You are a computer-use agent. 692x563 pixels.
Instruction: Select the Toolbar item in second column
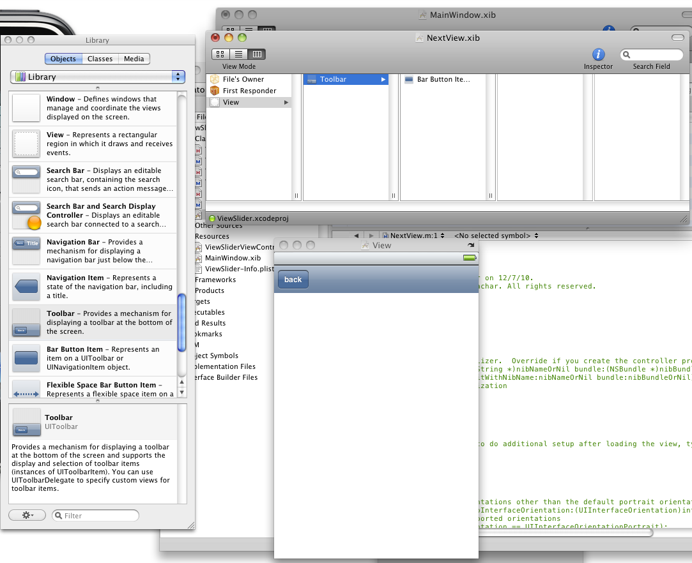pyautogui.click(x=346, y=79)
